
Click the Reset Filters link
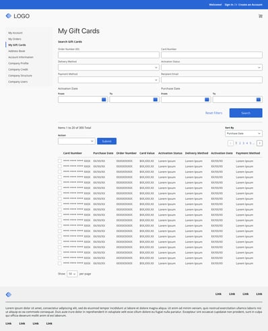[x=213, y=113]
